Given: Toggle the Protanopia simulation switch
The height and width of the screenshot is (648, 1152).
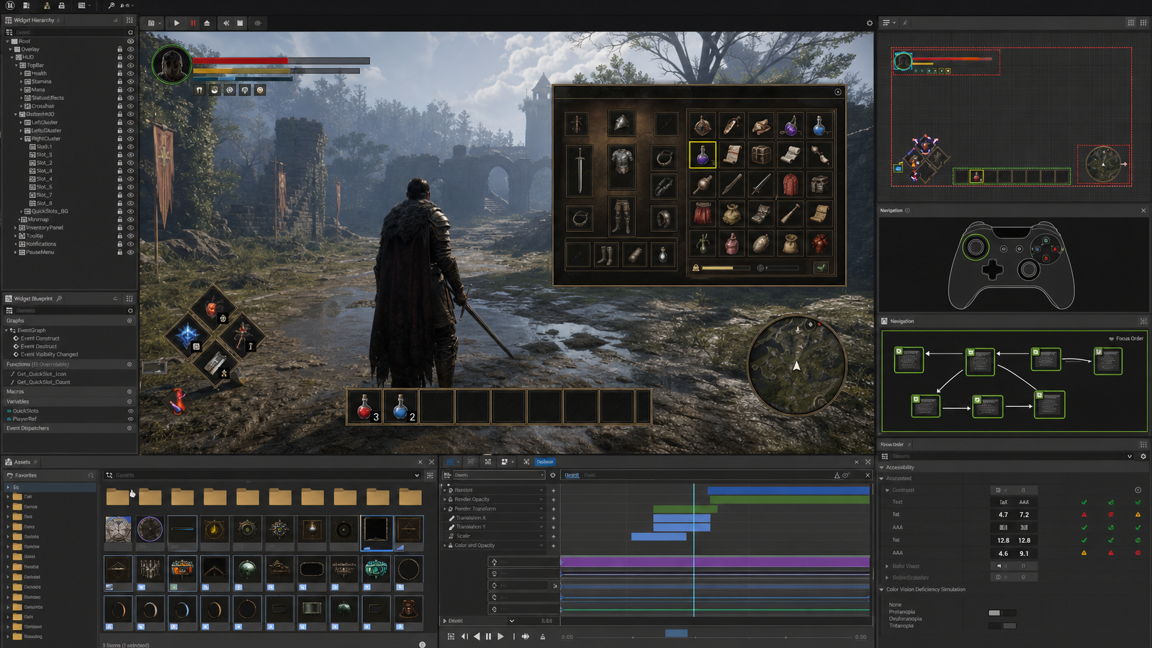Looking at the screenshot, I should coord(1002,613).
